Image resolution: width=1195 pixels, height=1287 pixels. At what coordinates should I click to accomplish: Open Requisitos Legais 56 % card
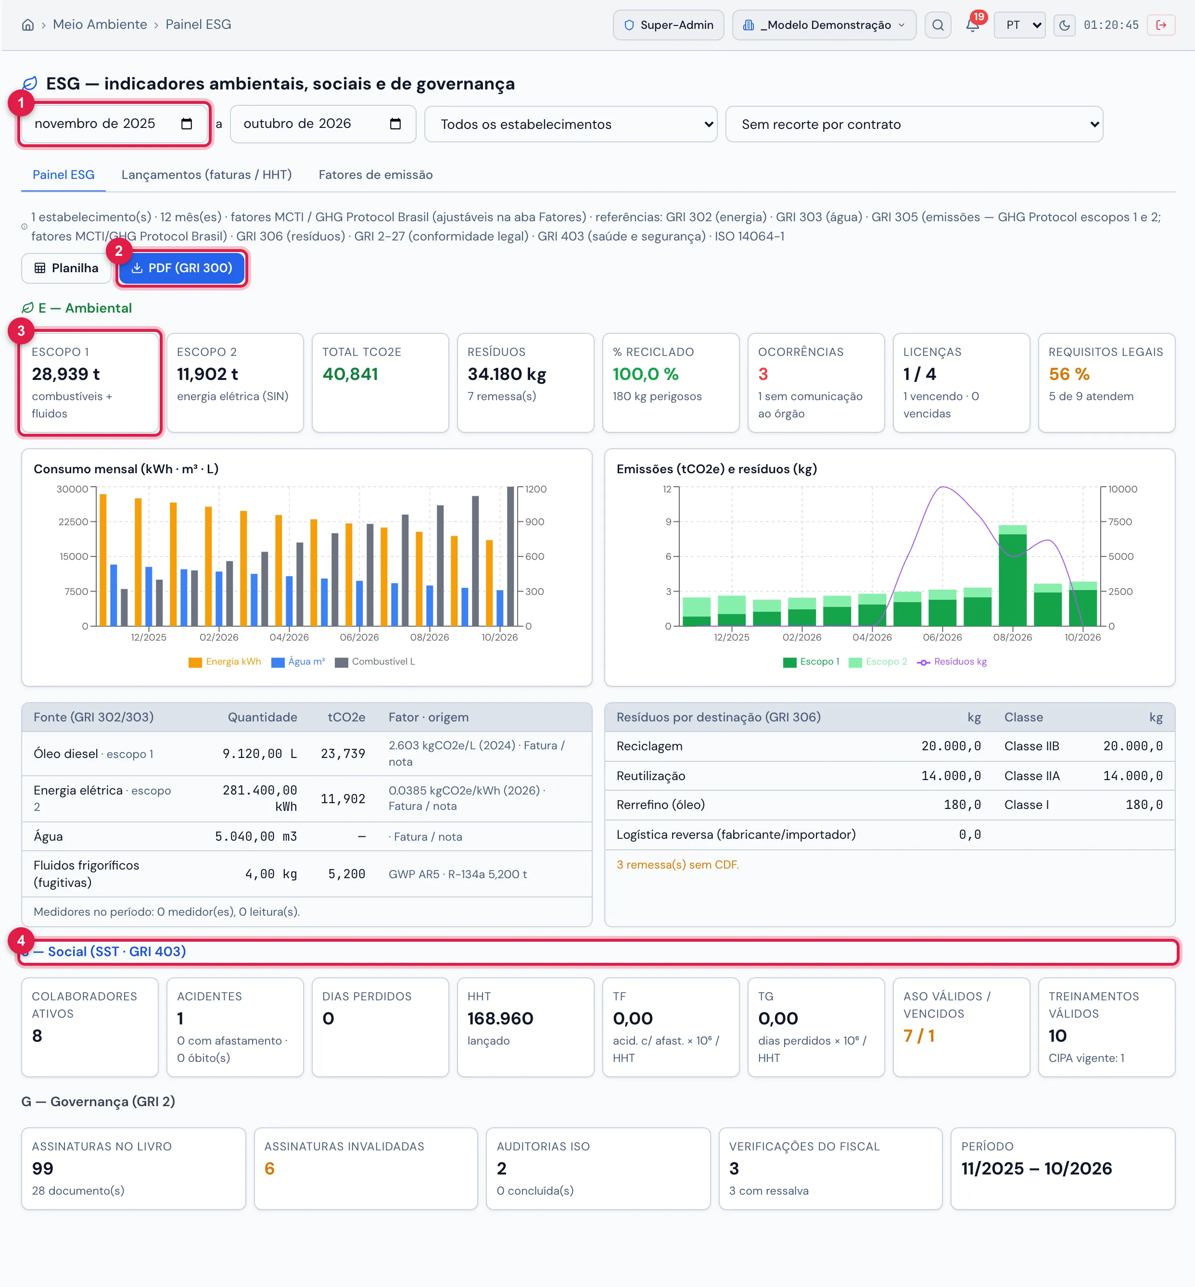tap(1106, 383)
